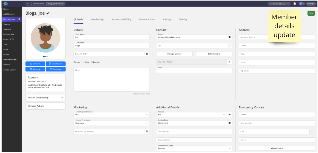Open the Date of Birth calendar picker
Screen dimensions: 318x153
tap(147, 54)
